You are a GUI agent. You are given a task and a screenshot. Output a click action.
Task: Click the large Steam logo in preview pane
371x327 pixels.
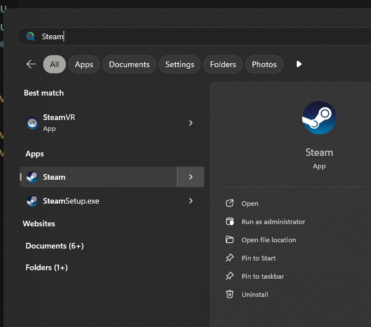(319, 118)
